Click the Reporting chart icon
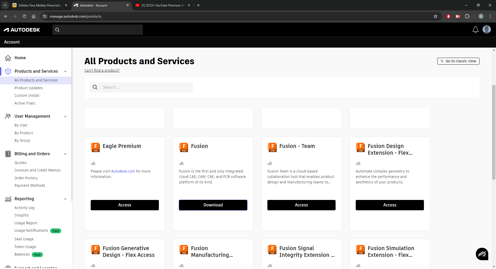Screen dimensions: 496x269 pyautogui.click(x=8, y=199)
